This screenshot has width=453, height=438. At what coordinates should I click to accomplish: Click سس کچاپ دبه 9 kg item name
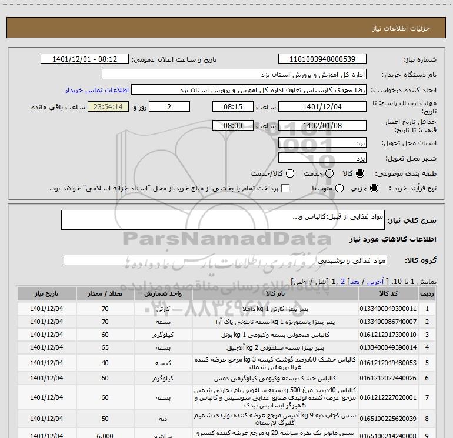tap(275, 419)
